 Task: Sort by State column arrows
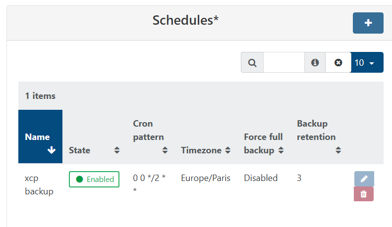coord(117,150)
